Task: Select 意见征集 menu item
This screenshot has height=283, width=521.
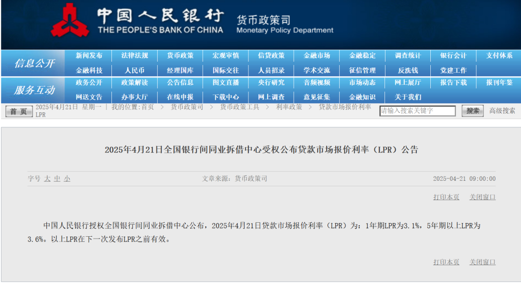Action: (x=316, y=97)
